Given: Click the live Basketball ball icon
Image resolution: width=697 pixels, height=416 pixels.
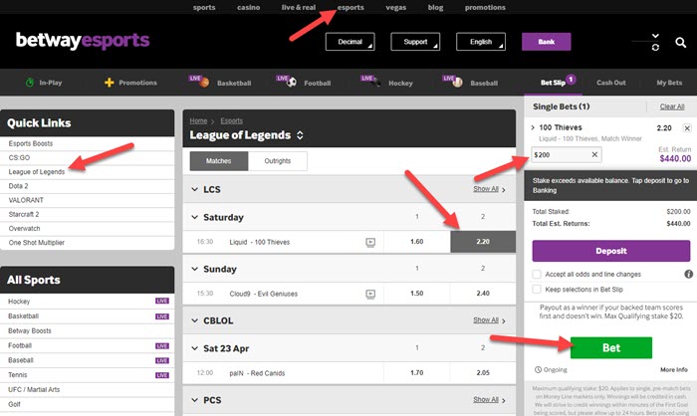Looking at the screenshot, I should [x=204, y=83].
